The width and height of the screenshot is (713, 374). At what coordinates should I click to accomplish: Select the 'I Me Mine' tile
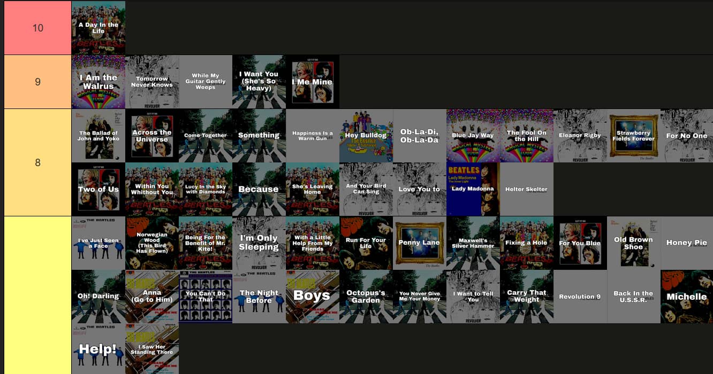point(313,82)
